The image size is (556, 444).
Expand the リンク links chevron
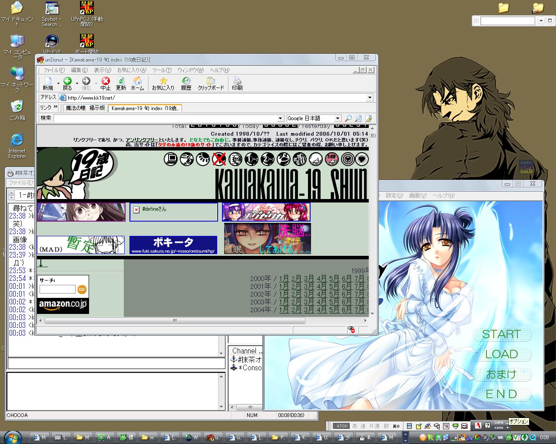point(55,108)
